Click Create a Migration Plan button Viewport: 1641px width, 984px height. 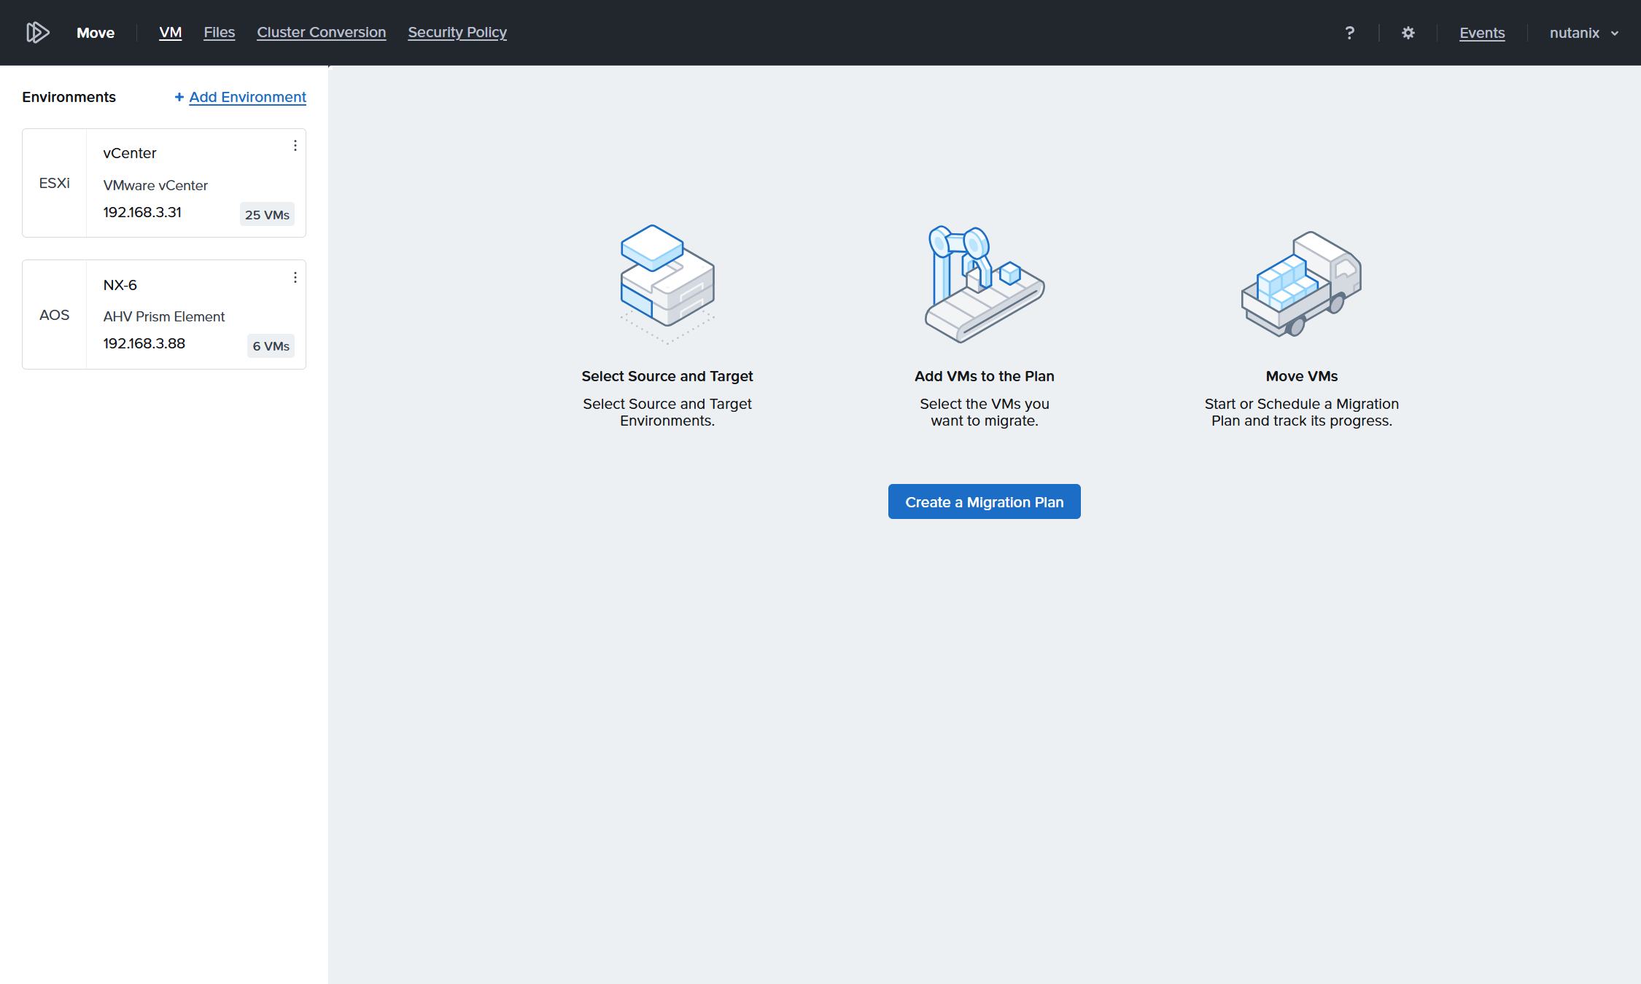tap(985, 501)
